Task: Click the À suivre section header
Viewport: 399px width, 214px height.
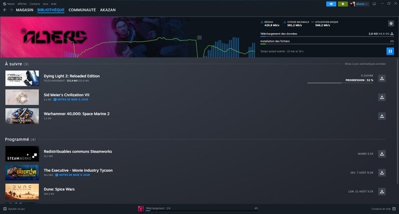Action: point(17,64)
